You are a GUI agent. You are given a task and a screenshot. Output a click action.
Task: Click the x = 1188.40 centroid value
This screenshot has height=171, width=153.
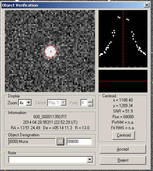123,100
